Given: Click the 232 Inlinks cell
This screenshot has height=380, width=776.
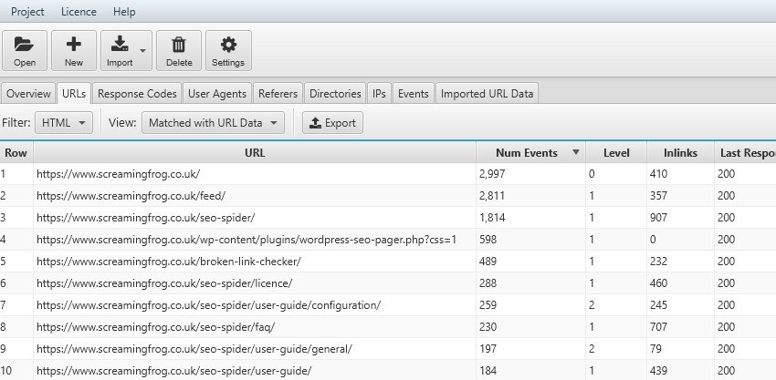Looking at the screenshot, I should click(680, 262).
